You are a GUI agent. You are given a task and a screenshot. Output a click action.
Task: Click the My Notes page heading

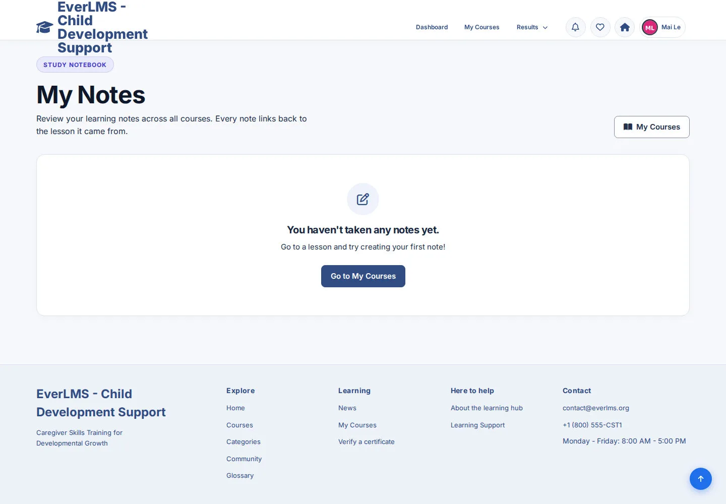[x=91, y=95]
